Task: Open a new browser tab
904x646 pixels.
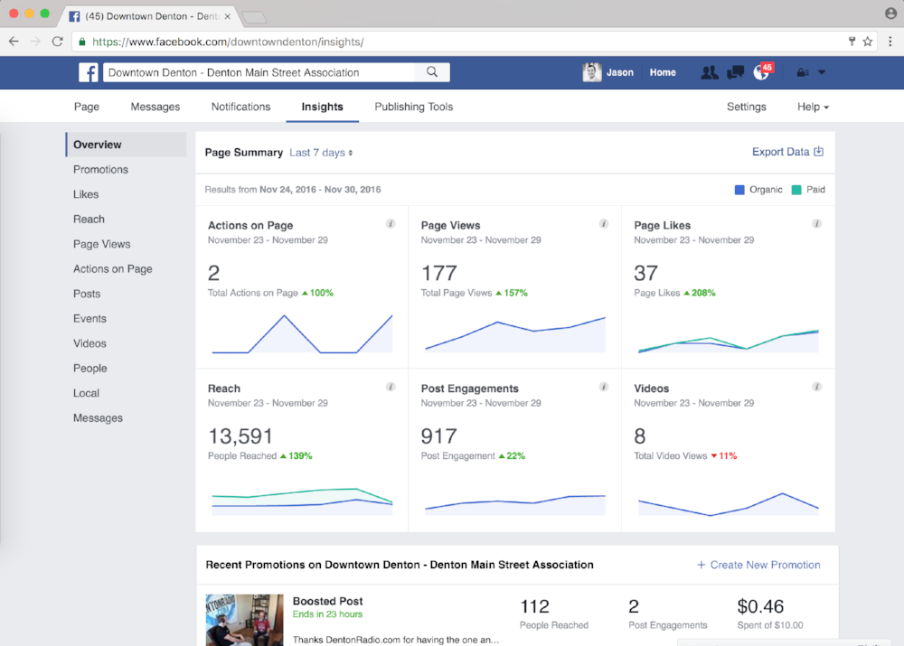Action: point(254,17)
